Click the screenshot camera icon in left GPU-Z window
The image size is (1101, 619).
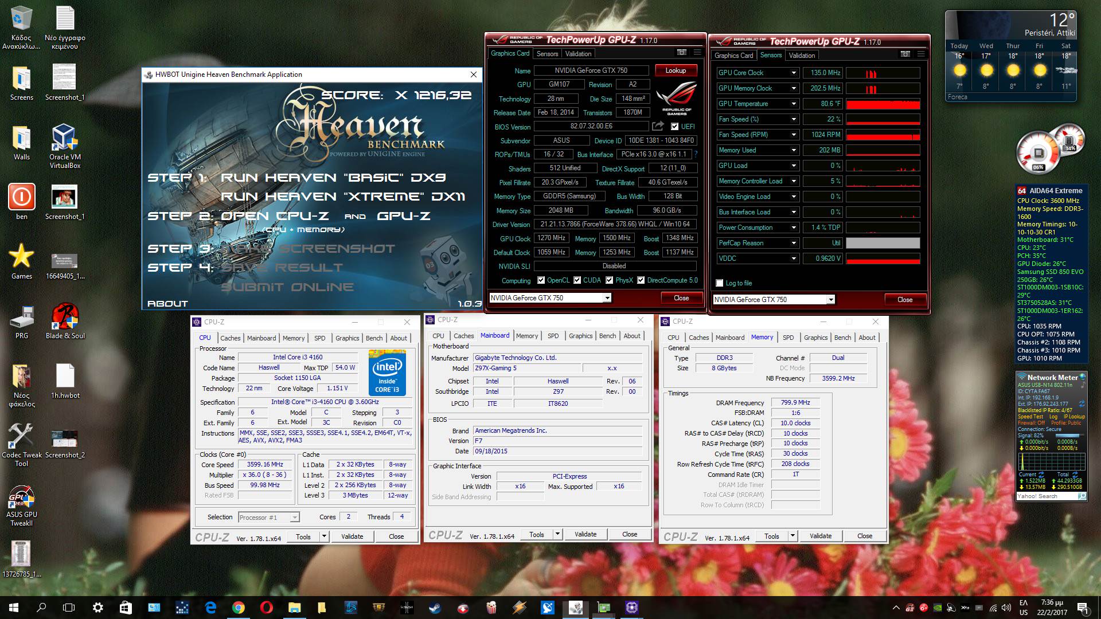pos(681,53)
